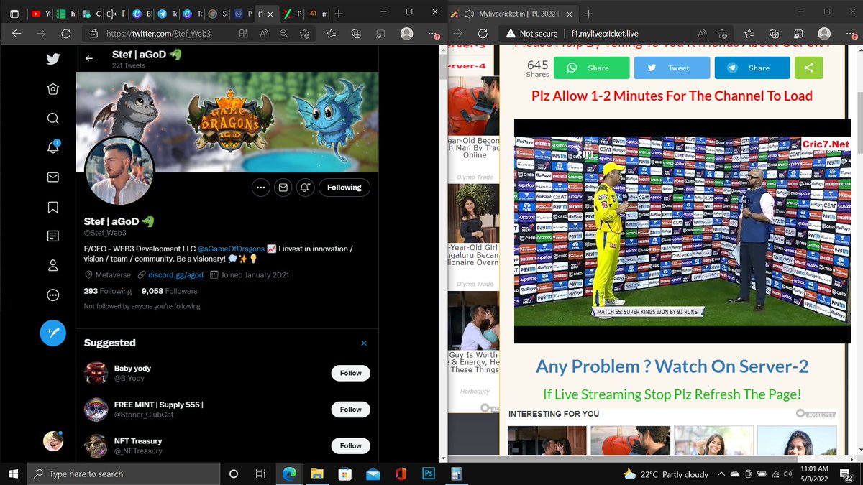The height and width of the screenshot is (485, 863).
Task: Open Calculator from the taskbar
Action: click(x=455, y=474)
